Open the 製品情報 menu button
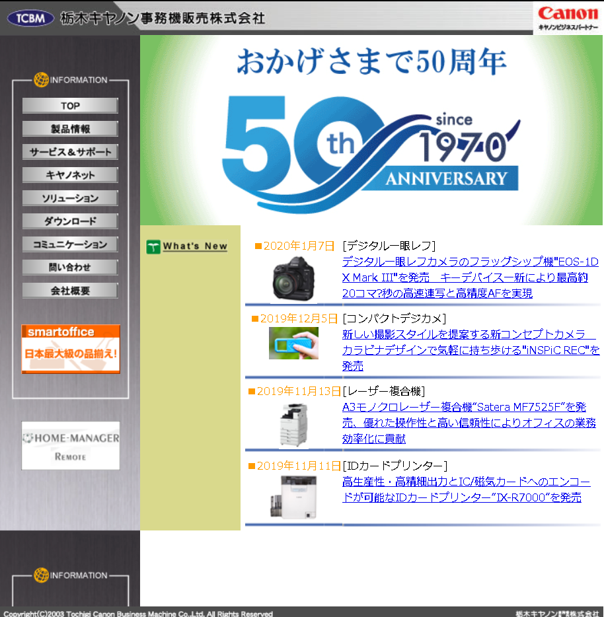 coord(70,129)
